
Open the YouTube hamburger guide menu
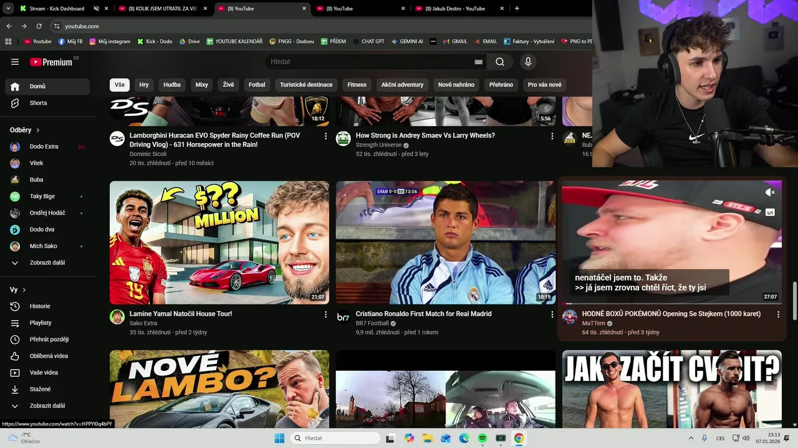tap(15, 62)
